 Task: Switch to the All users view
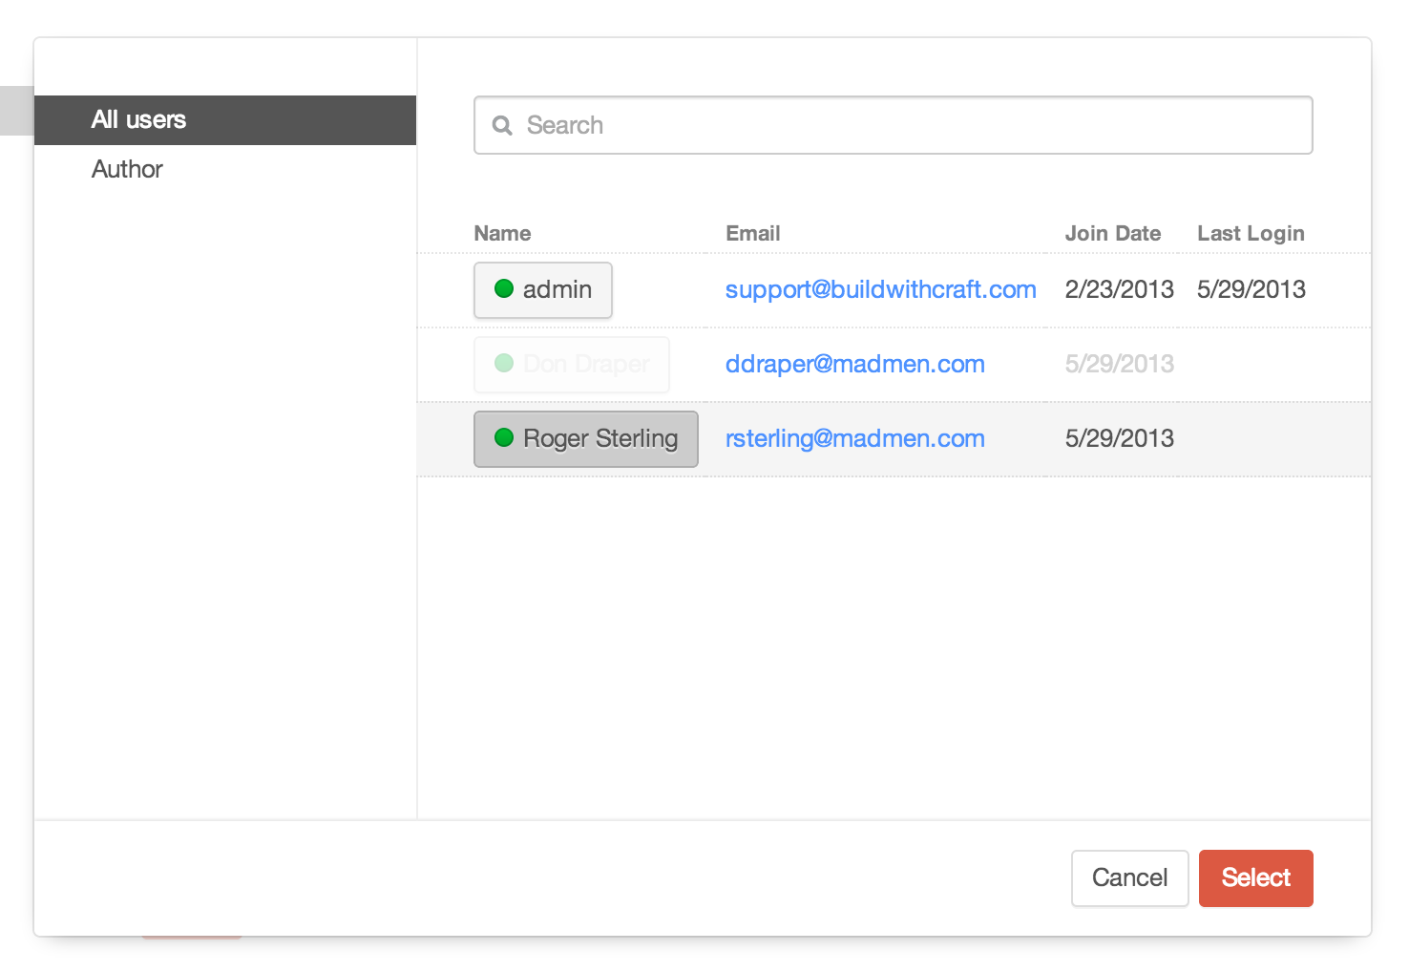pos(138,119)
